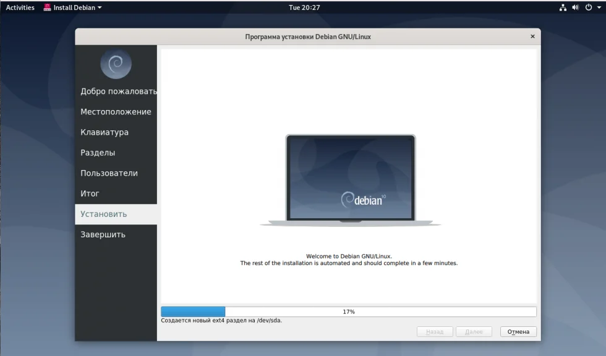Image resolution: width=606 pixels, height=356 pixels.
Task: Close the Debian installer window
Action: tap(532, 36)
